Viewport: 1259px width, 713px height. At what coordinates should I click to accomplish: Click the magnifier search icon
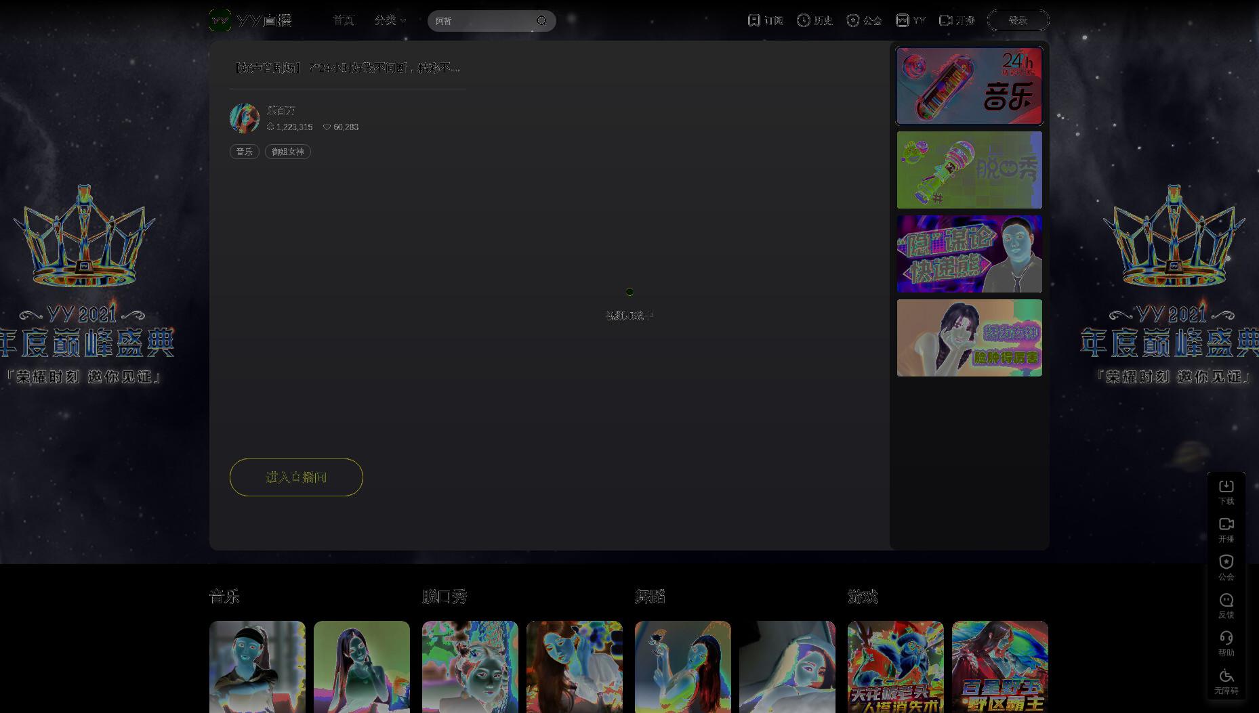(x=541, y=21)
